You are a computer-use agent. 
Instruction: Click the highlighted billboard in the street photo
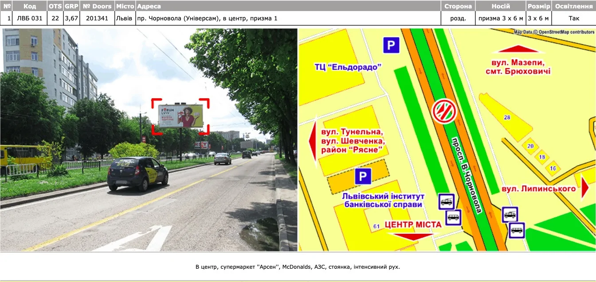[181, 116]
